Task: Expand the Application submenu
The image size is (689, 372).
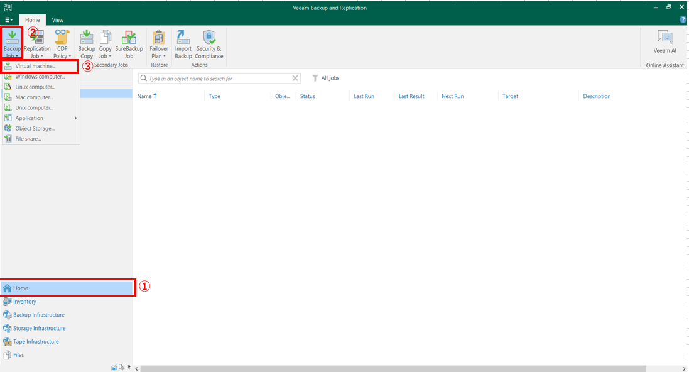Action: 41,118
